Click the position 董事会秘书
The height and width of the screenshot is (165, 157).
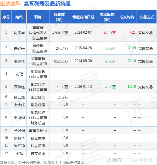pos(38,131)
